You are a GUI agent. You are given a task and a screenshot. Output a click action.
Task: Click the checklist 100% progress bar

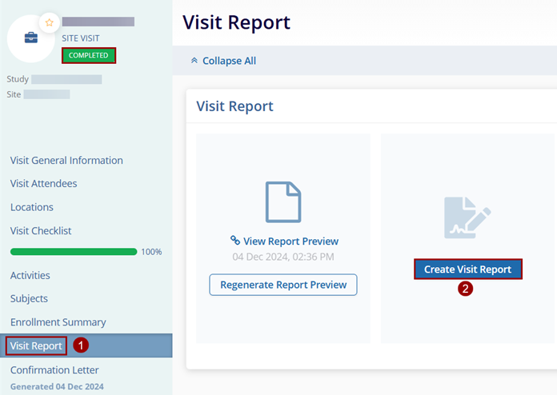(x=74, y=252)
